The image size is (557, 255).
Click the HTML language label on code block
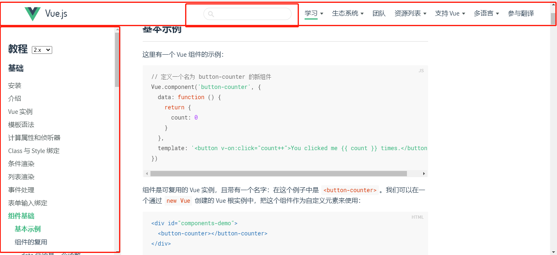418,217
